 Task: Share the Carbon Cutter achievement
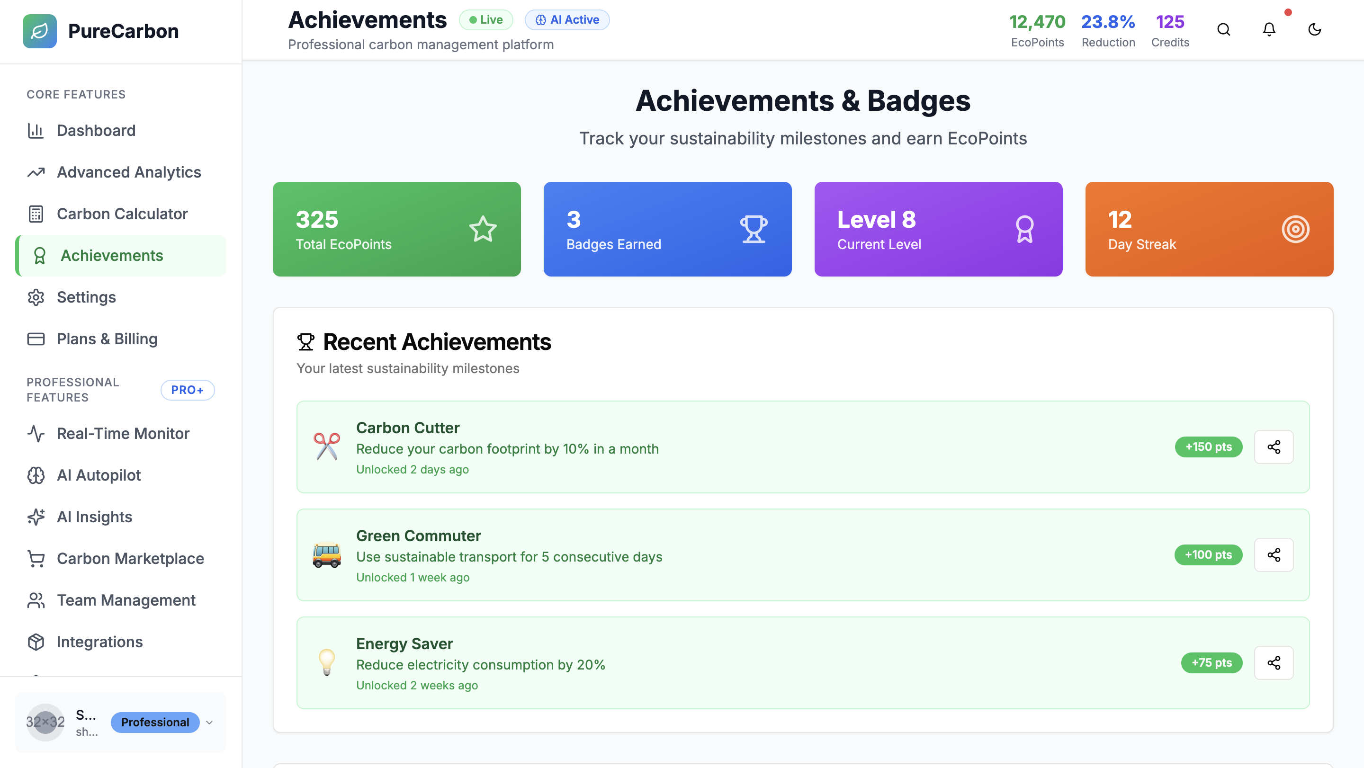1274,447
